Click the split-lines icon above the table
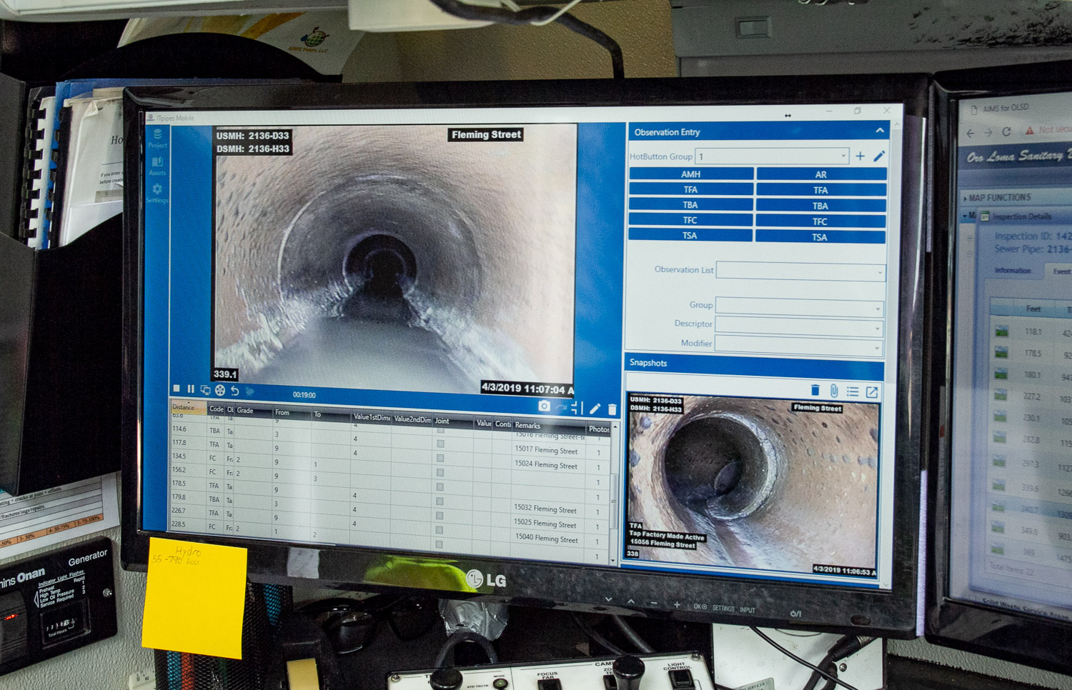This screenshot has width=1072, height=690. click(x=577, y=408)
